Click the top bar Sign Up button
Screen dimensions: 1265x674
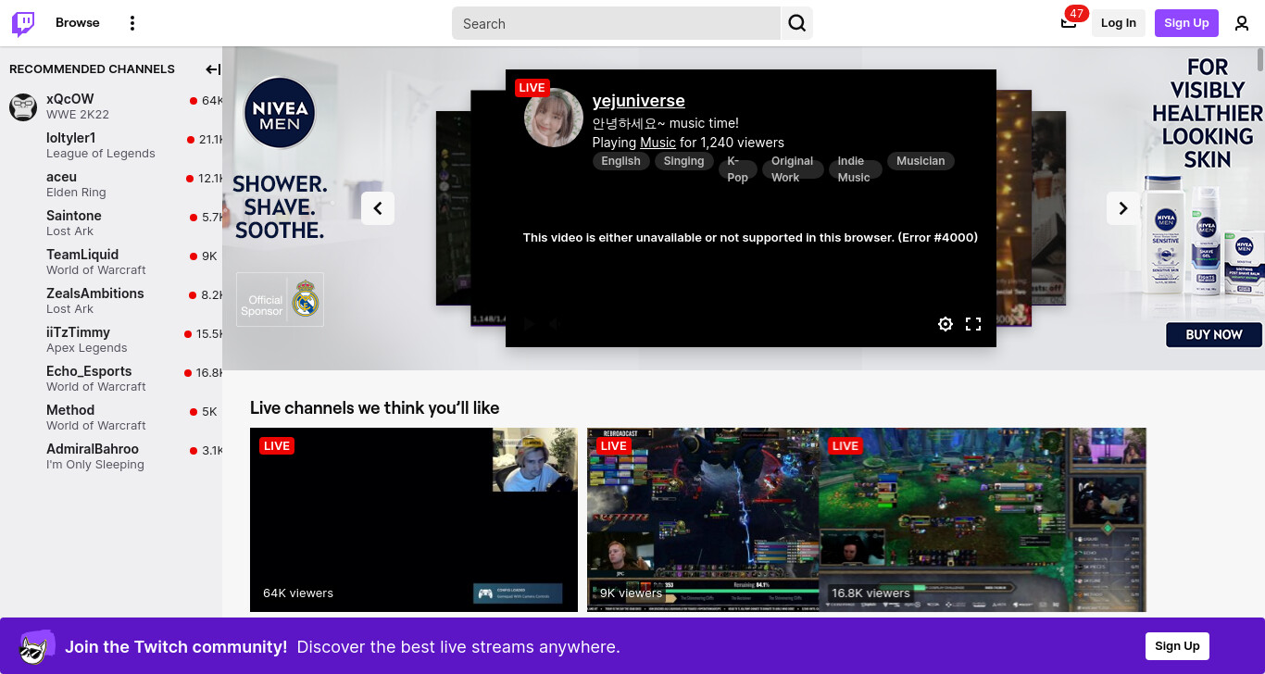tap(1186, 23)
